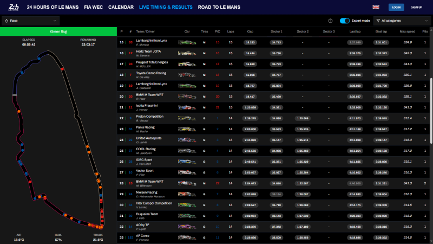
Task: Sort by Gap column header
Action: coord(250,31)
